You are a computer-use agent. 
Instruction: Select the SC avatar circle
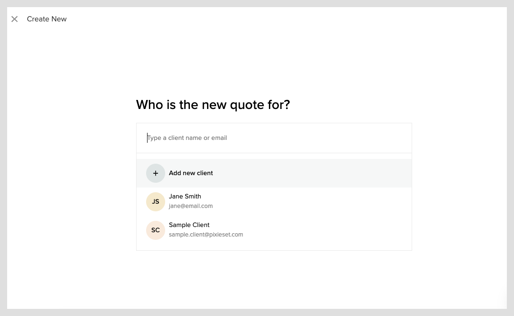pos(155,230)
